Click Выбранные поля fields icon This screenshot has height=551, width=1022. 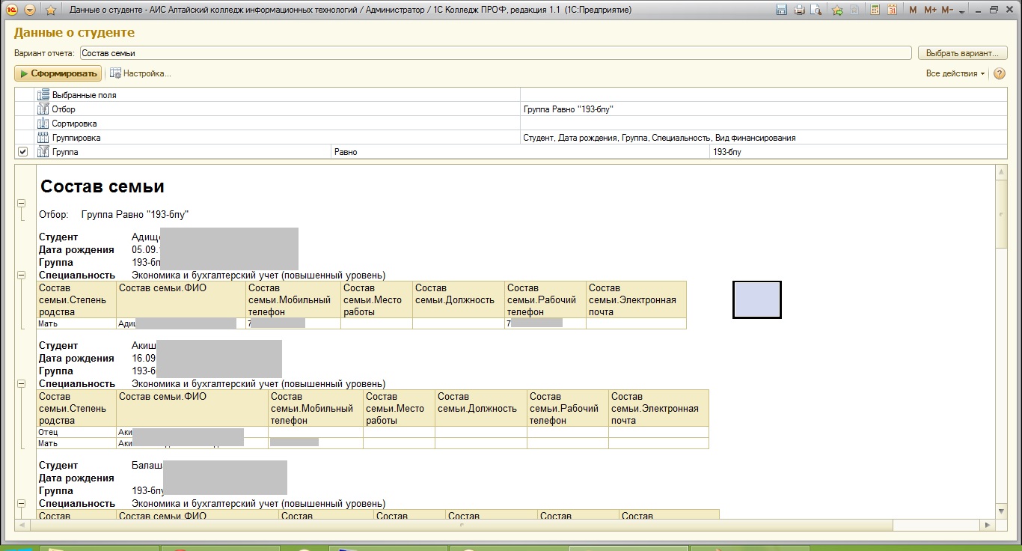(43, 95)
